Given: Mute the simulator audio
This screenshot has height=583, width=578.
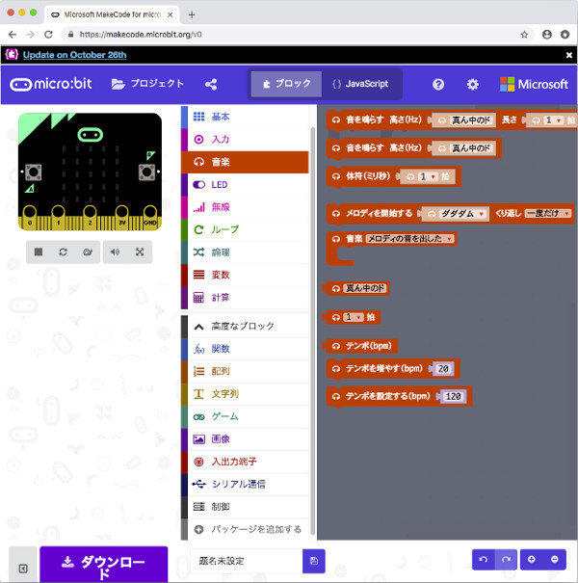Looking at the screenshot, I should pos(115,252).
